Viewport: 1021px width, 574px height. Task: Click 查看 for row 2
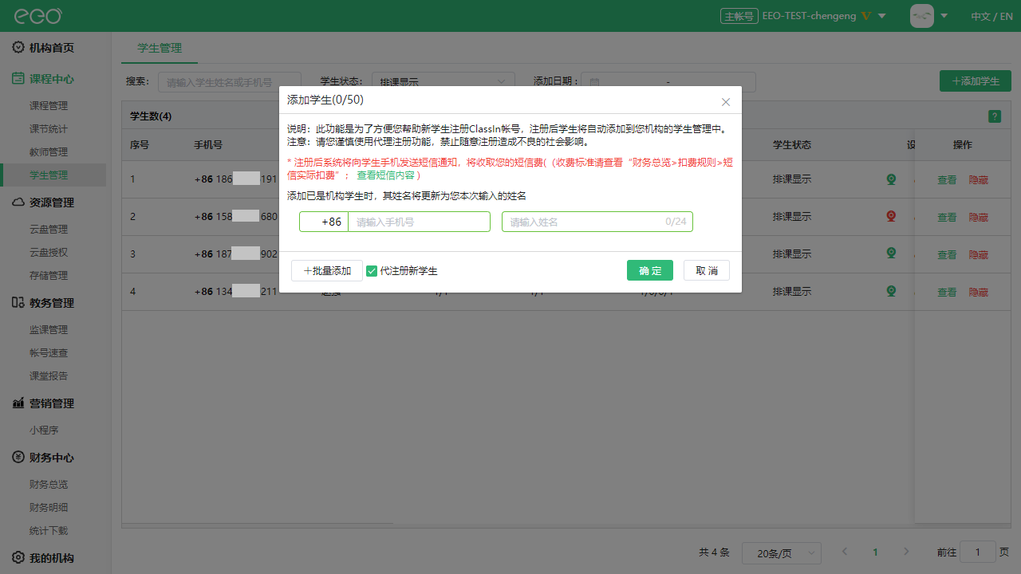pos(947,218)
